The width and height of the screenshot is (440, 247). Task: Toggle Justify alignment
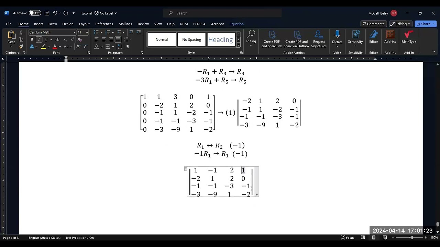tap(118, 39)
